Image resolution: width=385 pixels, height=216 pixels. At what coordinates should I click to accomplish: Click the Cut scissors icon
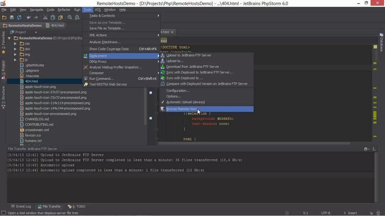[45, 18]
